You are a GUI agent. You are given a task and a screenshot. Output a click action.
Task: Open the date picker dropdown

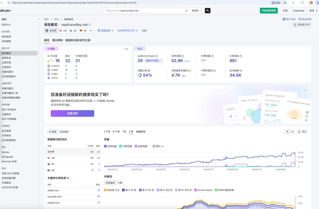pos(127,31)
